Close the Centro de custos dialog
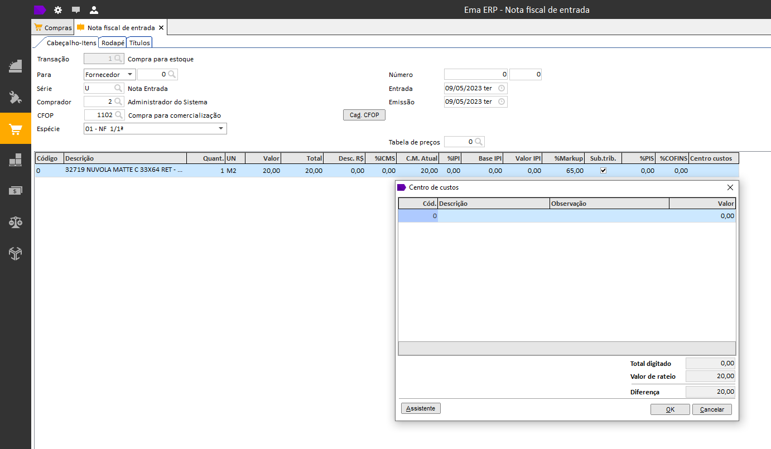Image resolution: width=771 pixels, height=449 pixels. (x=730, y=187)
